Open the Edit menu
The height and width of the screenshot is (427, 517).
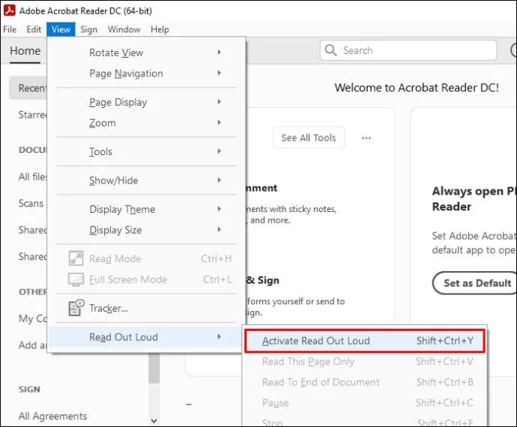pos(34,29)
